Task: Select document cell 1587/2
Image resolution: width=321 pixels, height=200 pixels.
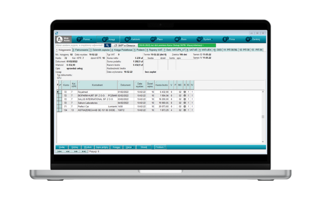Action: tap(126, 110)
